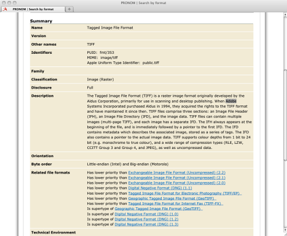
Task: Click the highlighted word Adobe in description
Action: click(231, 101)
